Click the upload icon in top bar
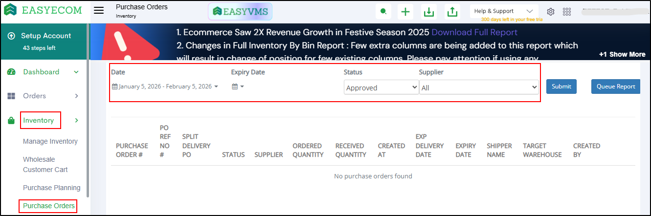The image size is (651, 216). pyautogui.click(x=452, y=12)
